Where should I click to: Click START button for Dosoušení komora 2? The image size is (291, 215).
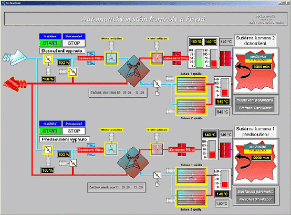(50, 43)
